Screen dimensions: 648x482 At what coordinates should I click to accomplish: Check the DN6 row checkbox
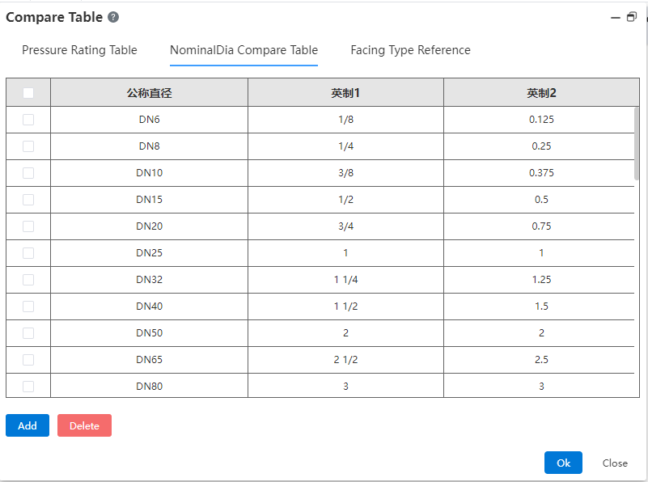point(28,120)
